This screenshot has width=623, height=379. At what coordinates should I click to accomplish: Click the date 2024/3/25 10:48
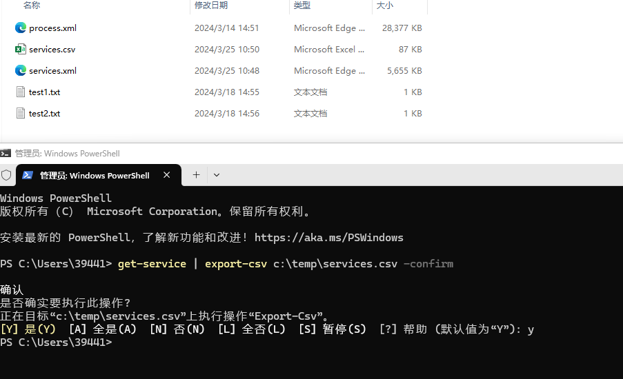coord(227,71)
